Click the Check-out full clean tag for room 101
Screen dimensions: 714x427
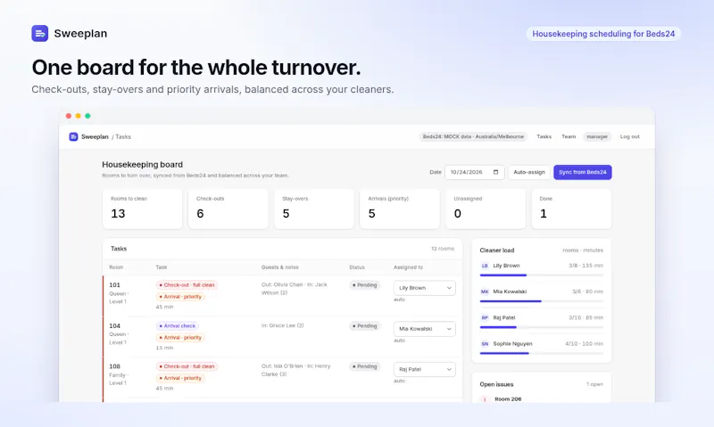coord(187,285)
